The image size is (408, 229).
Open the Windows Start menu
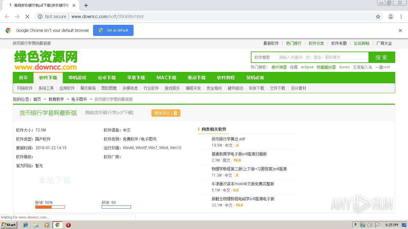pyautogui.click(x=9, y=225)
